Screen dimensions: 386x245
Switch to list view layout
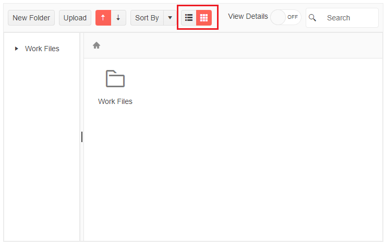point(189,18)
